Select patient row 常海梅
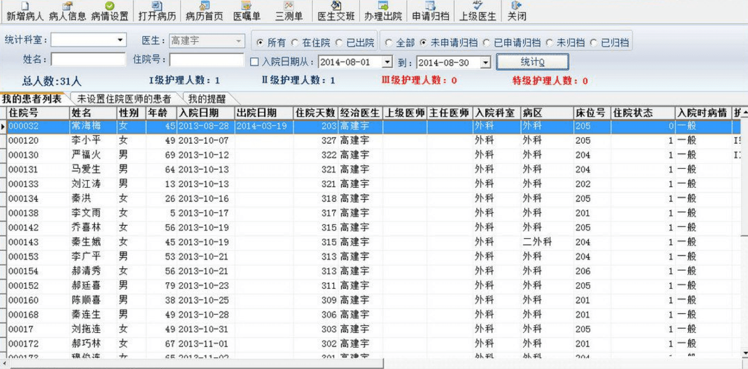Image resolution: width=748 pixels, height=369 pixels. coord(373,127)
